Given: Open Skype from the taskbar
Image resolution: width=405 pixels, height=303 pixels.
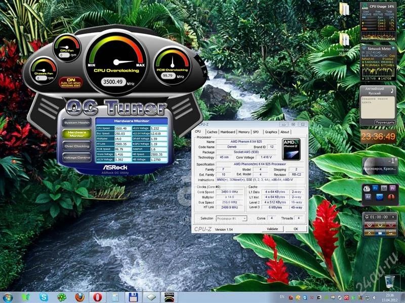Looking at the screenshot, I should tap(44, 297).
